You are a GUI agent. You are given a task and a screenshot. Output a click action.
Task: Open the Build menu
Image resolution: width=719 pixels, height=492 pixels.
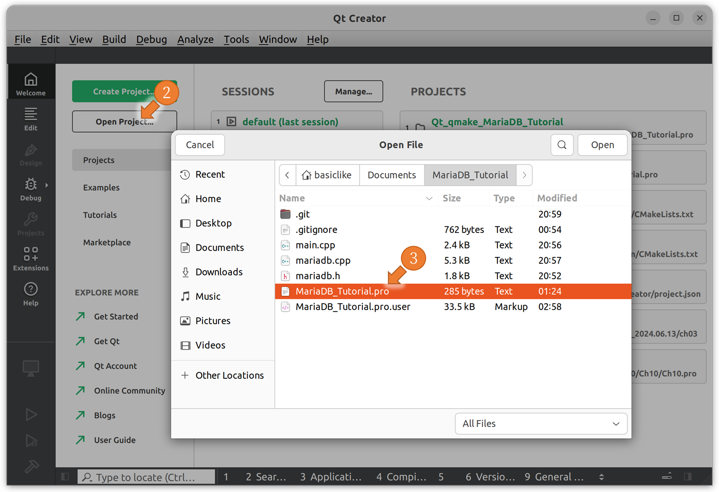point(114,39)
